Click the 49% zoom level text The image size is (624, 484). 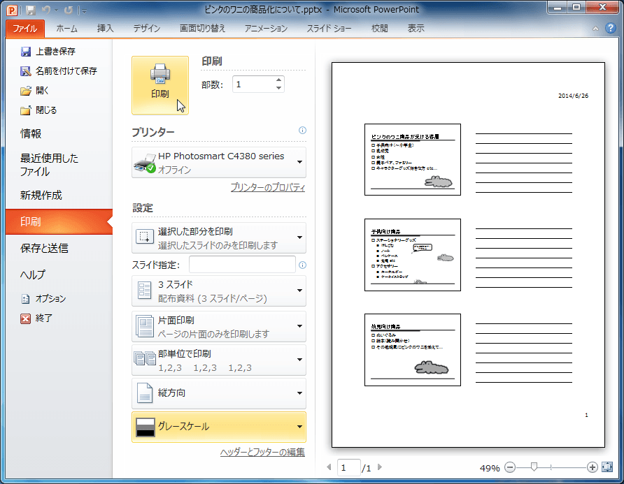(x=490, y=468)
